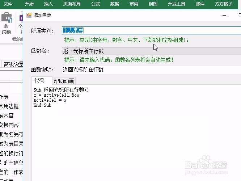Open the 页面布局 ribbon tab

pos(72,4)
